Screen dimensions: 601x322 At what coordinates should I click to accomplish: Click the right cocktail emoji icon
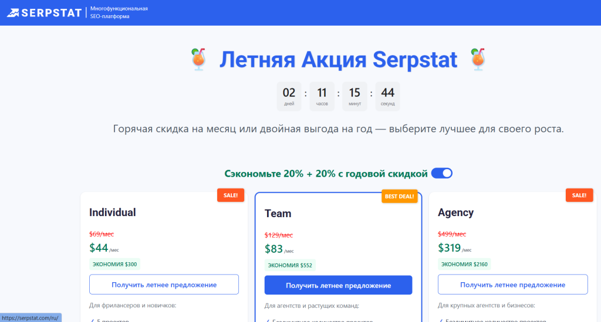[478, 59]
